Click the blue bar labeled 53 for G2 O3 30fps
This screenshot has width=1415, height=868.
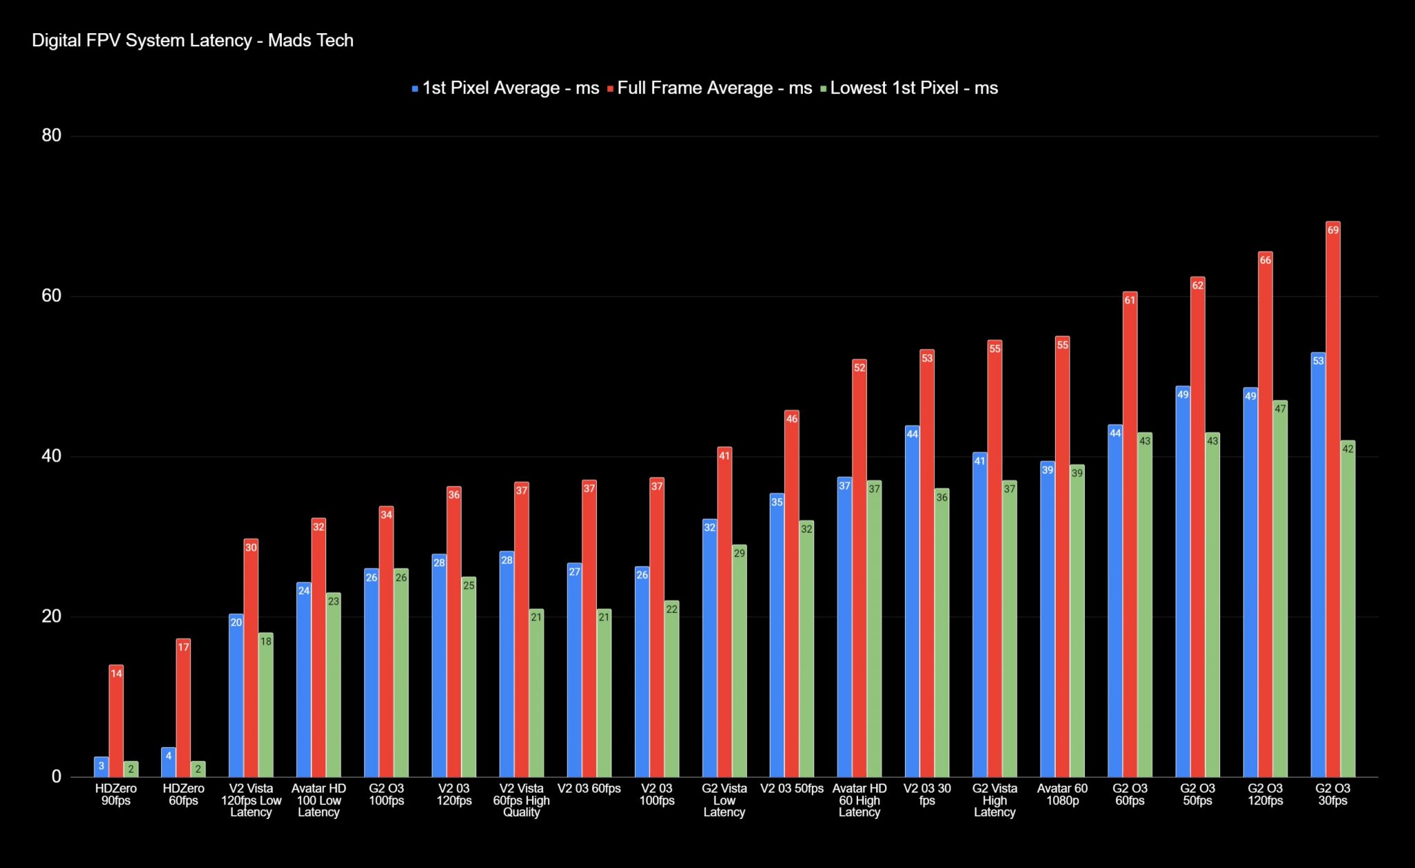pyautogui.click(x=1318, y=563)
